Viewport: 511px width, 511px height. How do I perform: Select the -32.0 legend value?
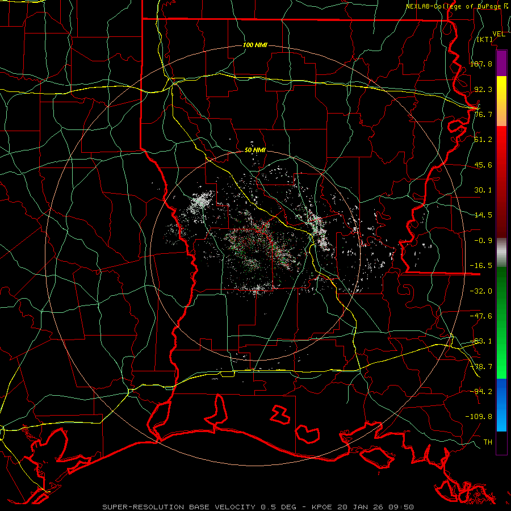pos(481,291)
